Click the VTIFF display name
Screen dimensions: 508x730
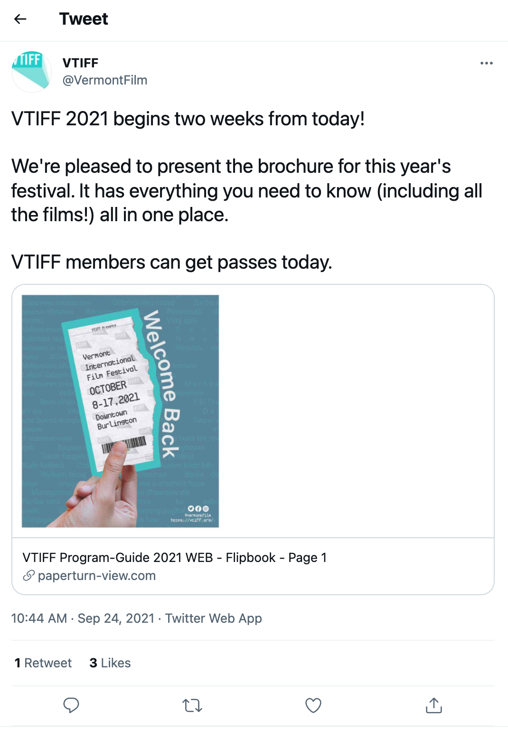click(81, 63)
